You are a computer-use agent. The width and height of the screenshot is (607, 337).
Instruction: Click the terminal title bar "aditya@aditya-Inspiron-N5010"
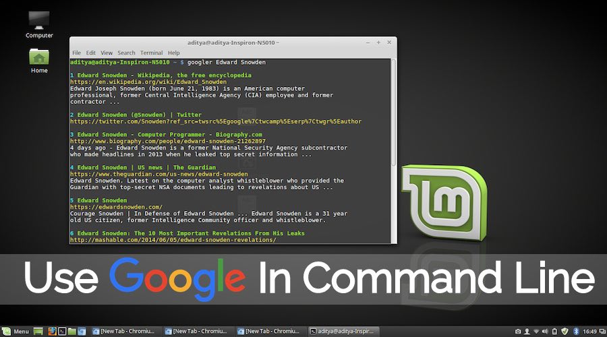click(232, 42)
